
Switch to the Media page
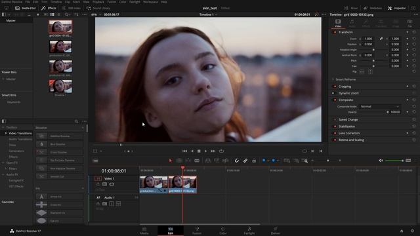[144, 231]
